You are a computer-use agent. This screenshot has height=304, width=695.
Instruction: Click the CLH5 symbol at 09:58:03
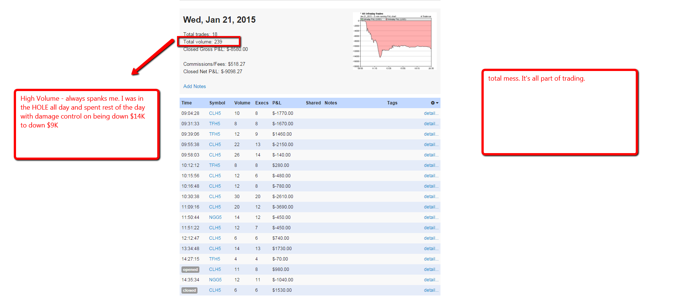pyautogui.click(x=215, y=155)
